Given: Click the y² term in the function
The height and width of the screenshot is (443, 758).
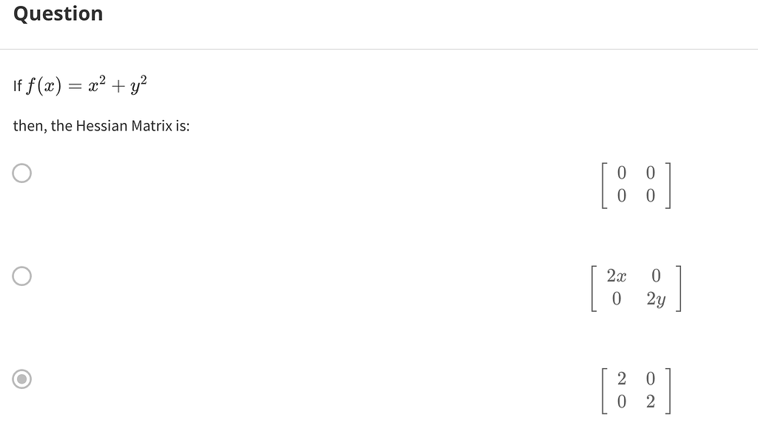Looking at the screenshot, I should click(138, 86).
